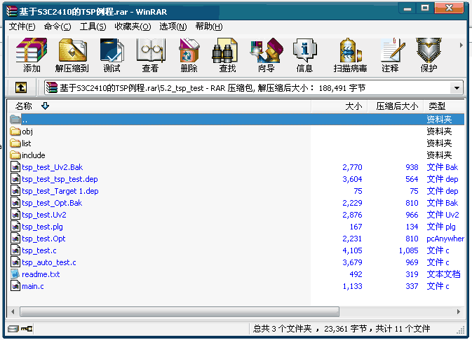This screenshot has width=472, height=340.
Task: Click the readme.txt file icon
Action: point(15,274)
